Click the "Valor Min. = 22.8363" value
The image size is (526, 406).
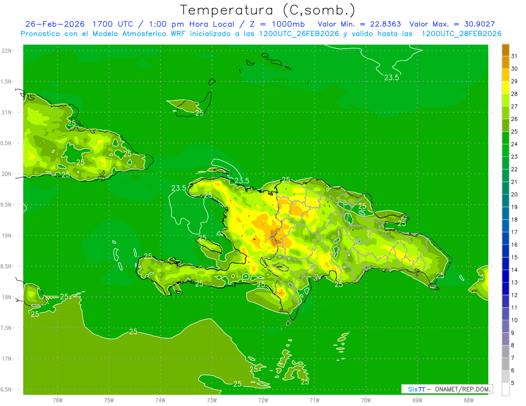pos(359,24)
